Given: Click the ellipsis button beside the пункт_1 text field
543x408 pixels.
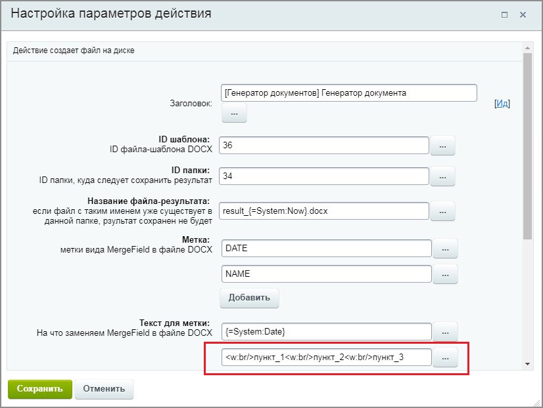Looking at the screenshot, I should 445,357.
